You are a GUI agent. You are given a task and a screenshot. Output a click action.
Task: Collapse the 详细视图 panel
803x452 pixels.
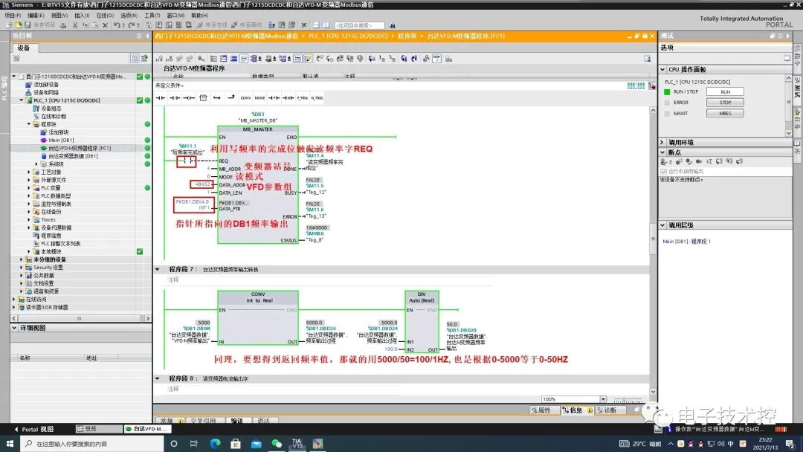click(x=14, y=328)
